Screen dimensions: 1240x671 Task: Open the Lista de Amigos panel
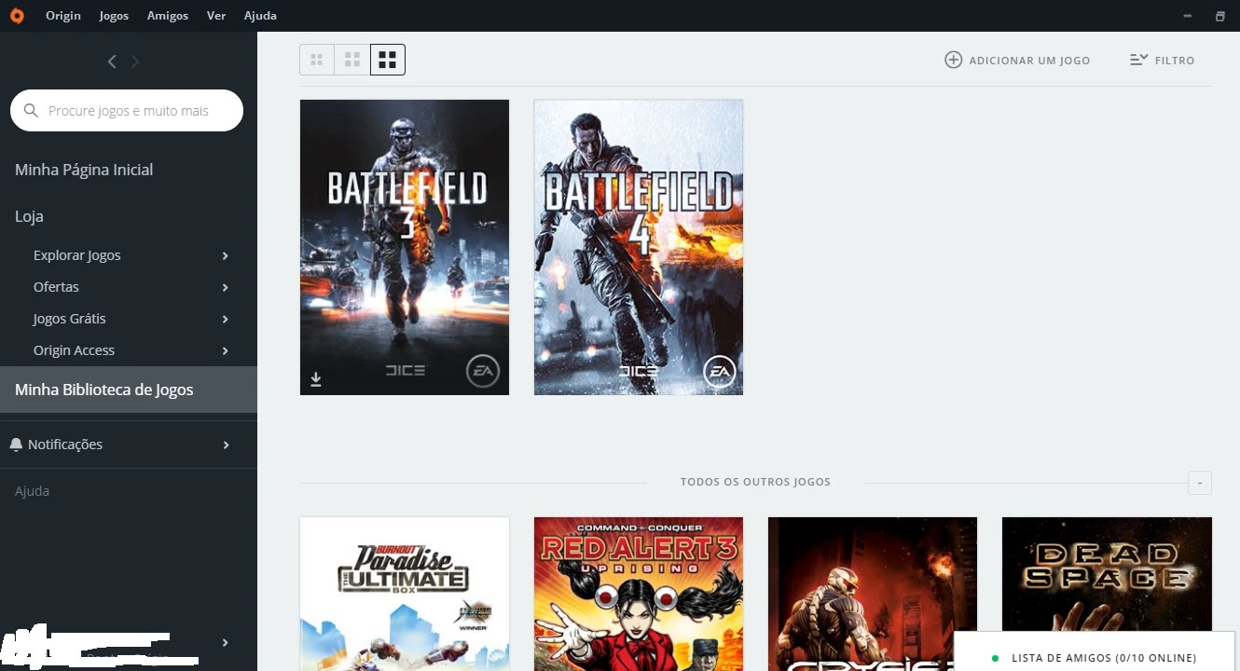(x=1102, y=658)
